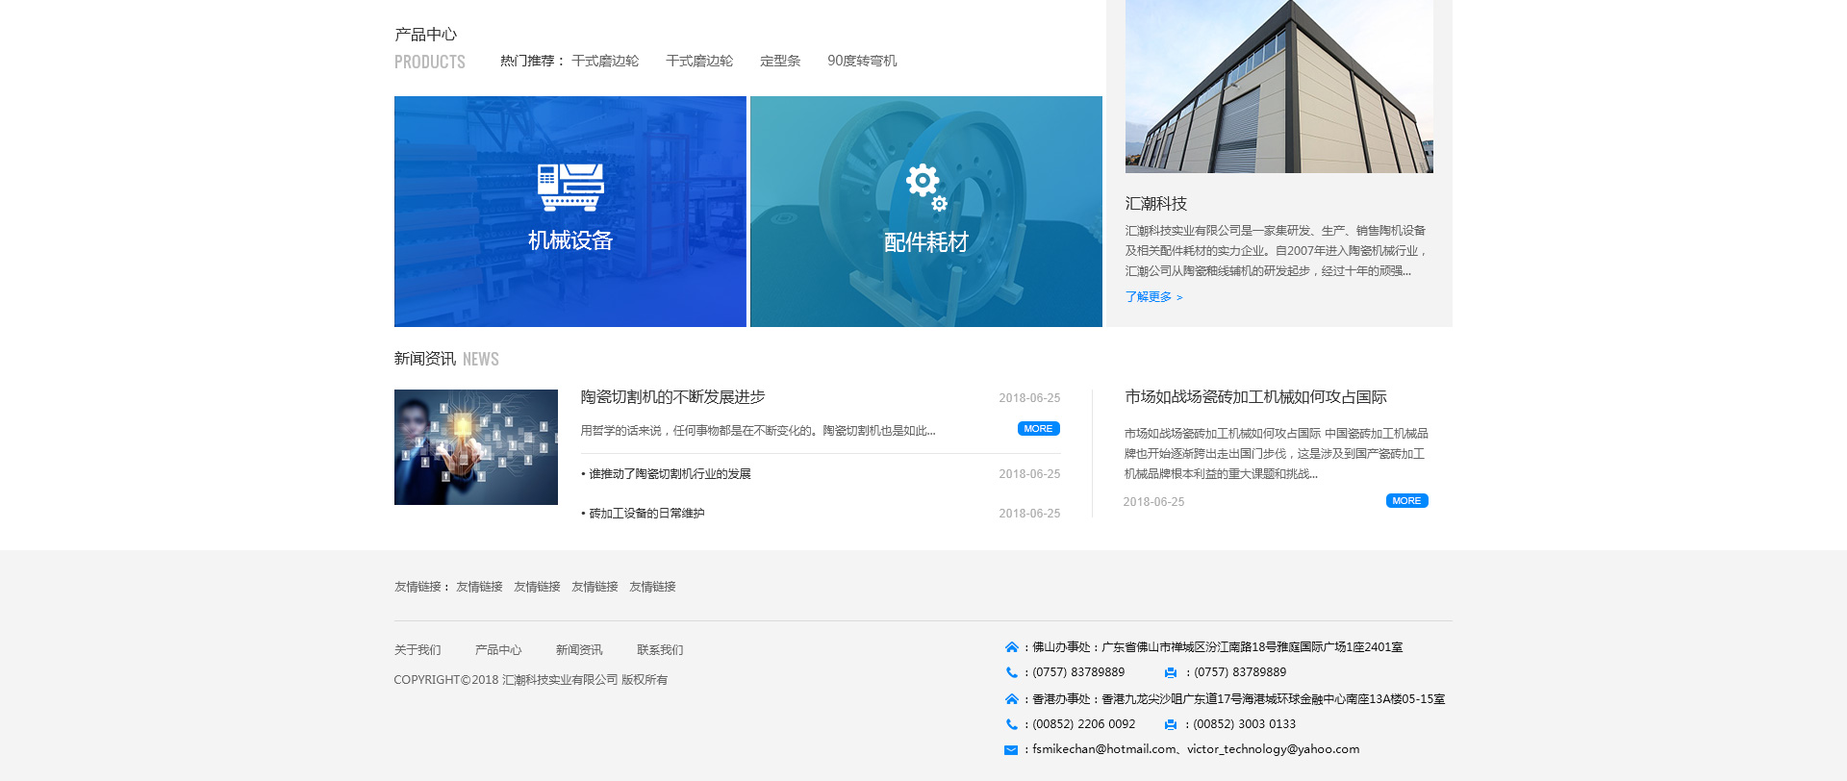The height and width of the screenshot is (781, 1847).
Task: Click the email envelope icon in footer
Action: 1011,750
